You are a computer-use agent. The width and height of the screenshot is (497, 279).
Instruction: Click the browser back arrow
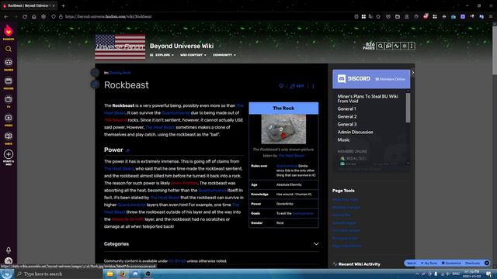pyautogui.click(x=6, y=16)
